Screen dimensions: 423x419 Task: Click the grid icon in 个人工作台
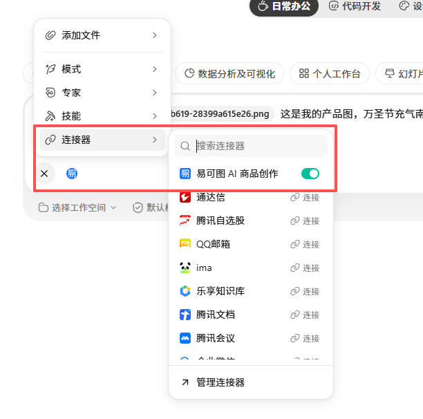(x=304, y=73)
